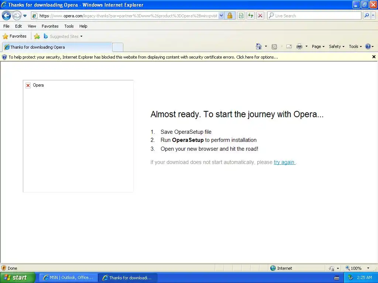Close the security information bar
The height and width of the screenshot is (283, 378).
click(374, 57)
